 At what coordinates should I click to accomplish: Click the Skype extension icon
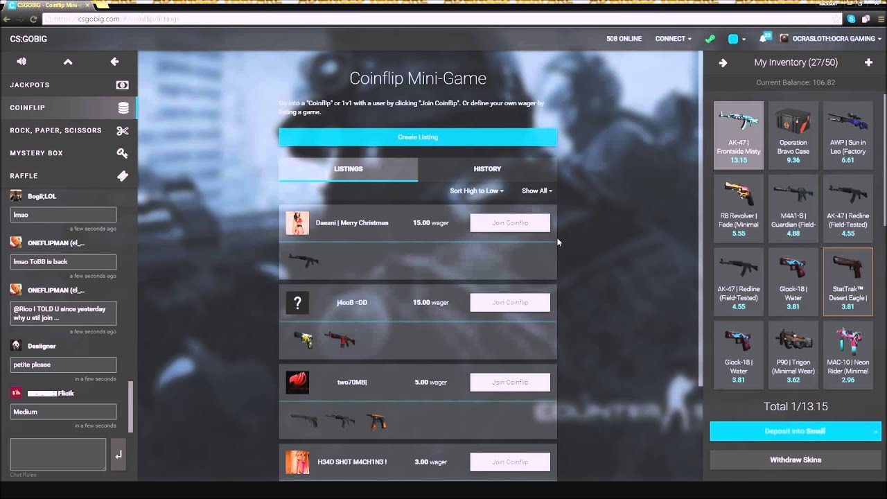852,19
